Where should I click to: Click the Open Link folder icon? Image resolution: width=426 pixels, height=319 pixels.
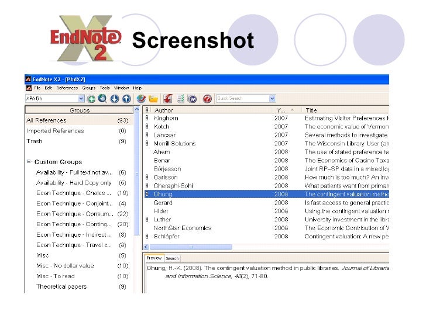[x=153, y=99]
